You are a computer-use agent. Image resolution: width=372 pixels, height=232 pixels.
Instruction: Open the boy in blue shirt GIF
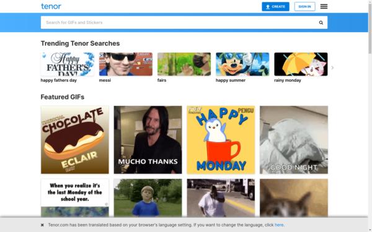pos(148,198)
